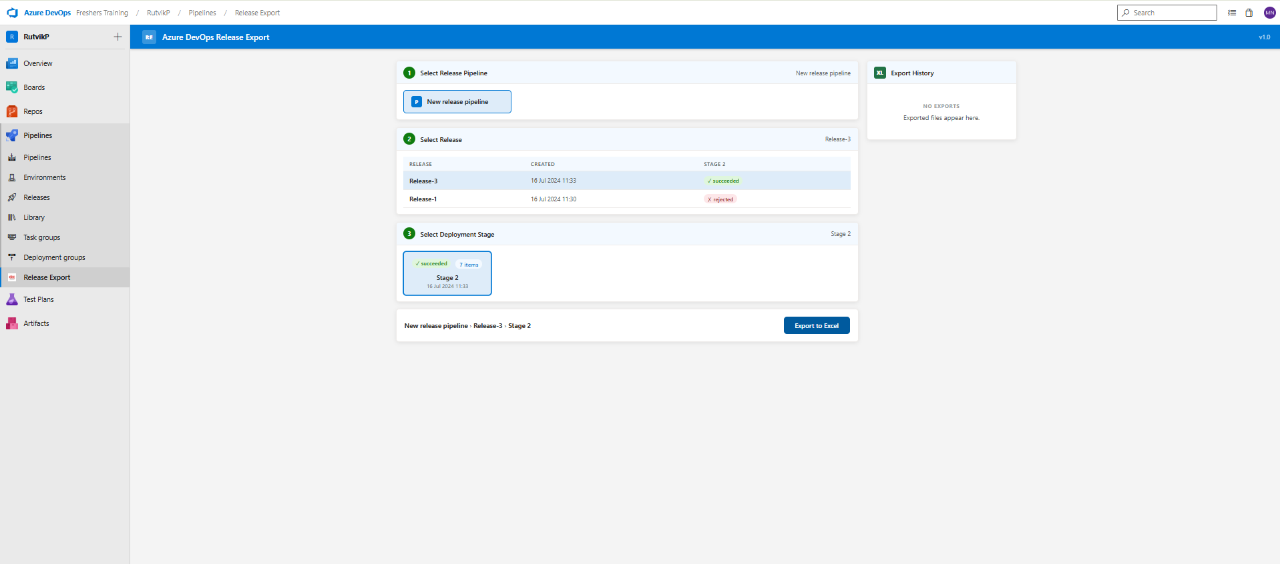Click the plus icon beside RutvikP
This screenshot has height=564, width=1280.
pyautogui.click(x=118, y=37)
